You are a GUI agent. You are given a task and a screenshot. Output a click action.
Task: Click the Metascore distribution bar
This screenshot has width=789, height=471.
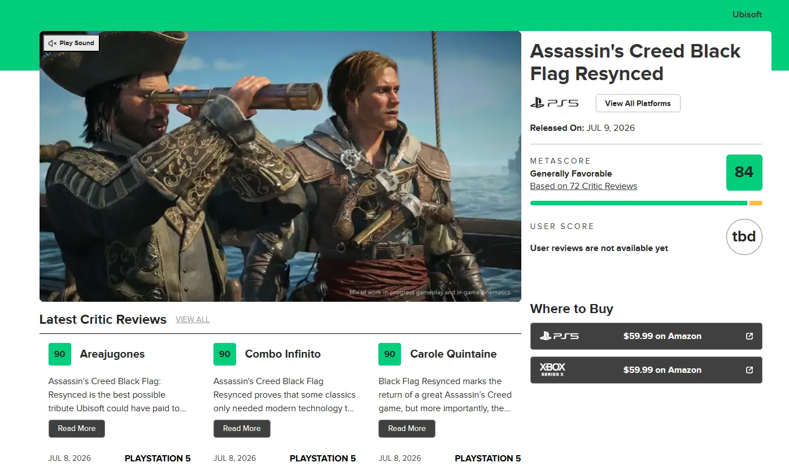click(x=646, y=203)
